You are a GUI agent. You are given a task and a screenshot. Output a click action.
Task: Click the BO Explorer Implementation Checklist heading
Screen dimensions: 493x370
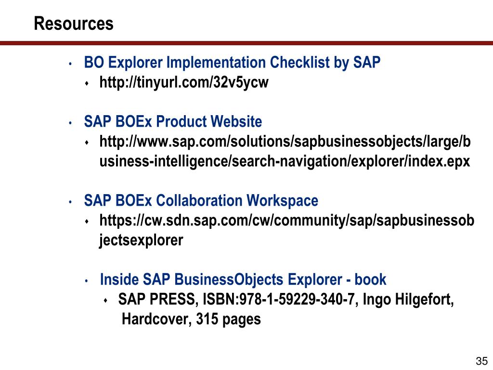click(x=232, y=62)
